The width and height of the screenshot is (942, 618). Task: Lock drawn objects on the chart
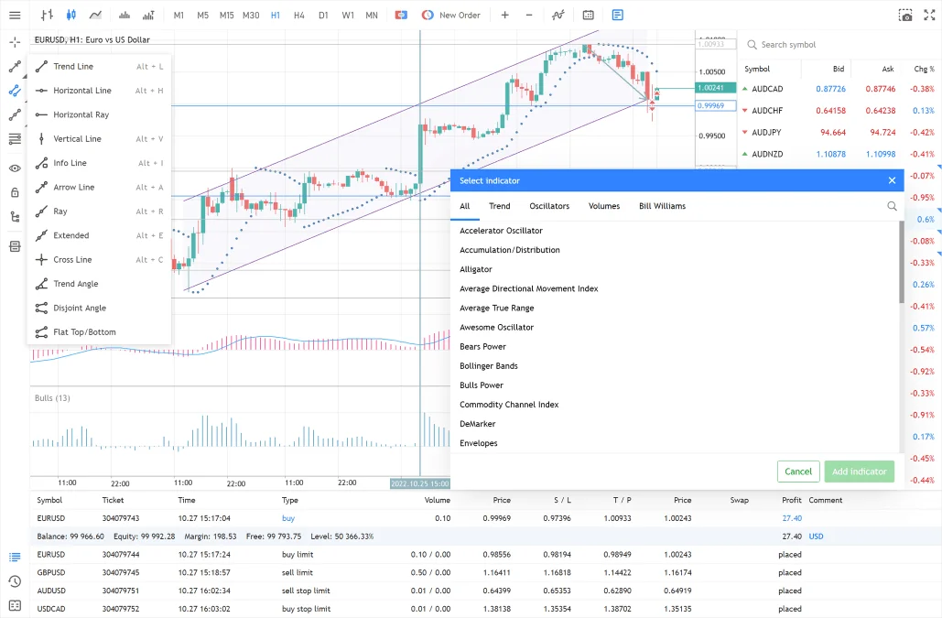15,192
